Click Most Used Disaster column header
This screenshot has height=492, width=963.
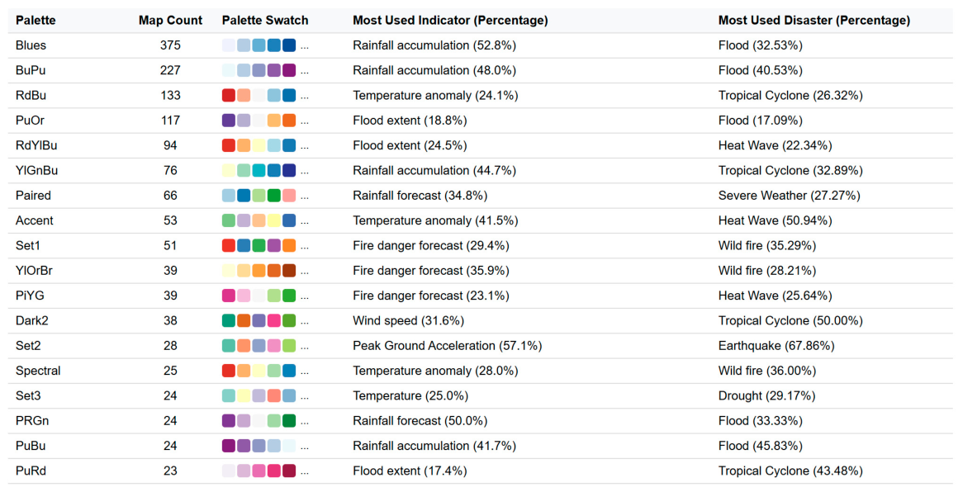click(814, 21)
